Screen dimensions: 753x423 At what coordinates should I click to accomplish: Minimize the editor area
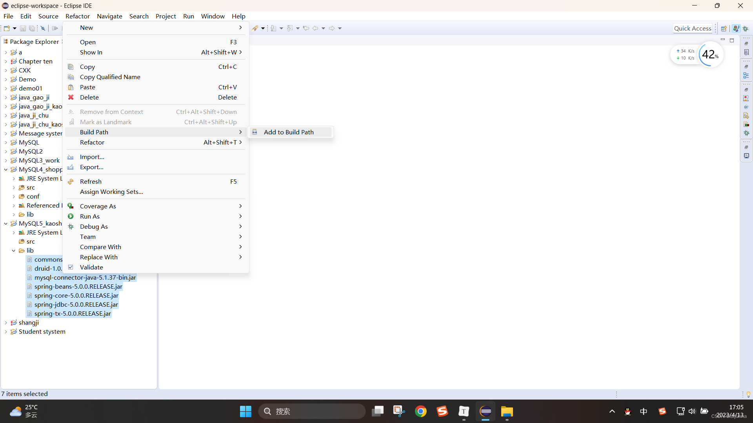[723, 40]
